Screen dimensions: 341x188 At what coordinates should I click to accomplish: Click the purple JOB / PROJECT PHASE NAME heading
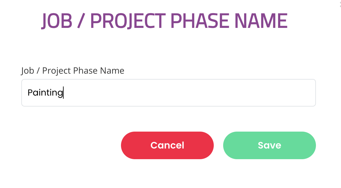pyautogui.click(x=165, y=21)
